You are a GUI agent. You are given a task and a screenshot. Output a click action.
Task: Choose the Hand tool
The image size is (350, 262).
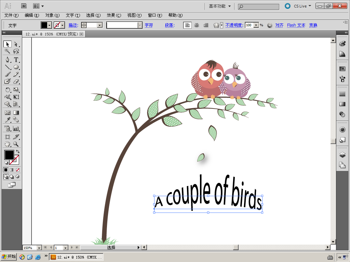(7, 144)
